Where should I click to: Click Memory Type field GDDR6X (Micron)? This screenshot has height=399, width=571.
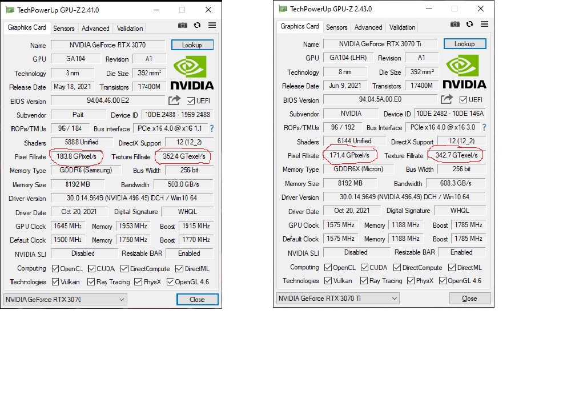pos(359,170)
